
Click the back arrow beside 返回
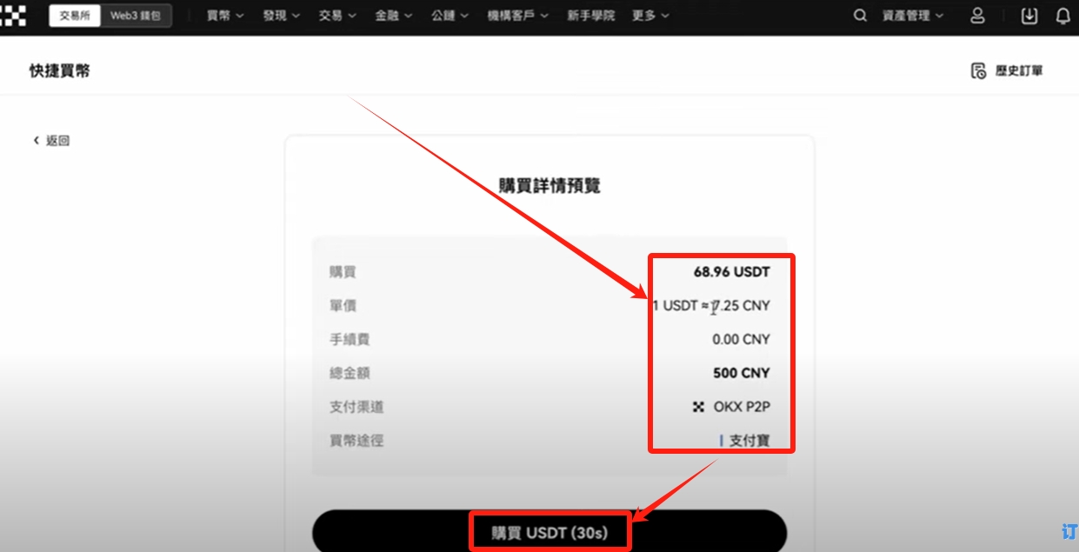(37, 140)
